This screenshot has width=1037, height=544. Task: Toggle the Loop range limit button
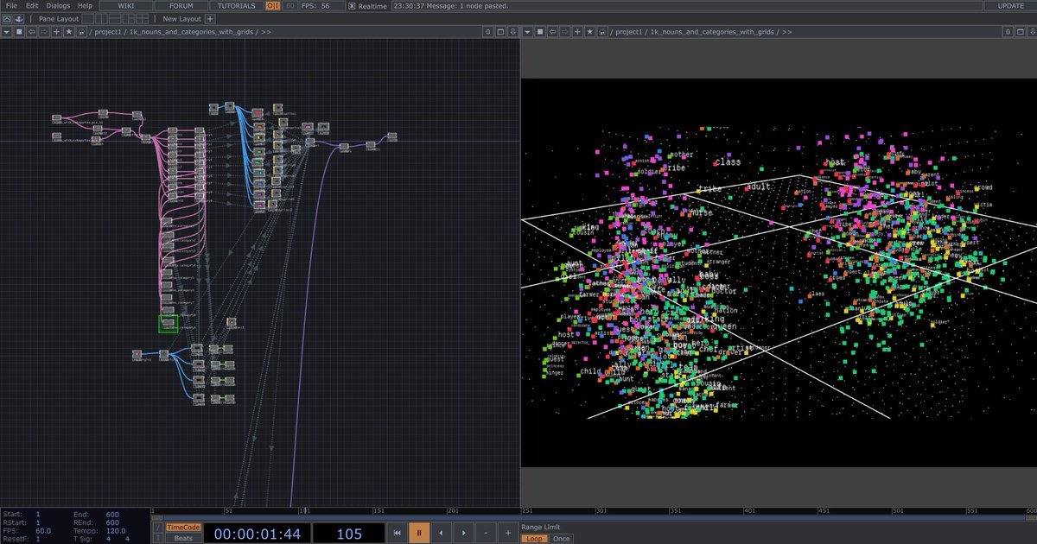coord(533,539)
